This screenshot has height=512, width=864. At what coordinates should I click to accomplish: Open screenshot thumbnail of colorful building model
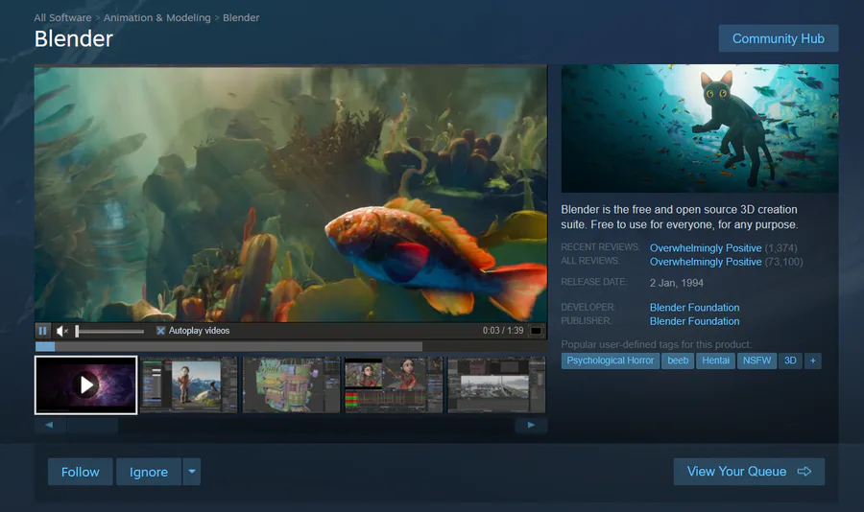[x=291, y=384]
